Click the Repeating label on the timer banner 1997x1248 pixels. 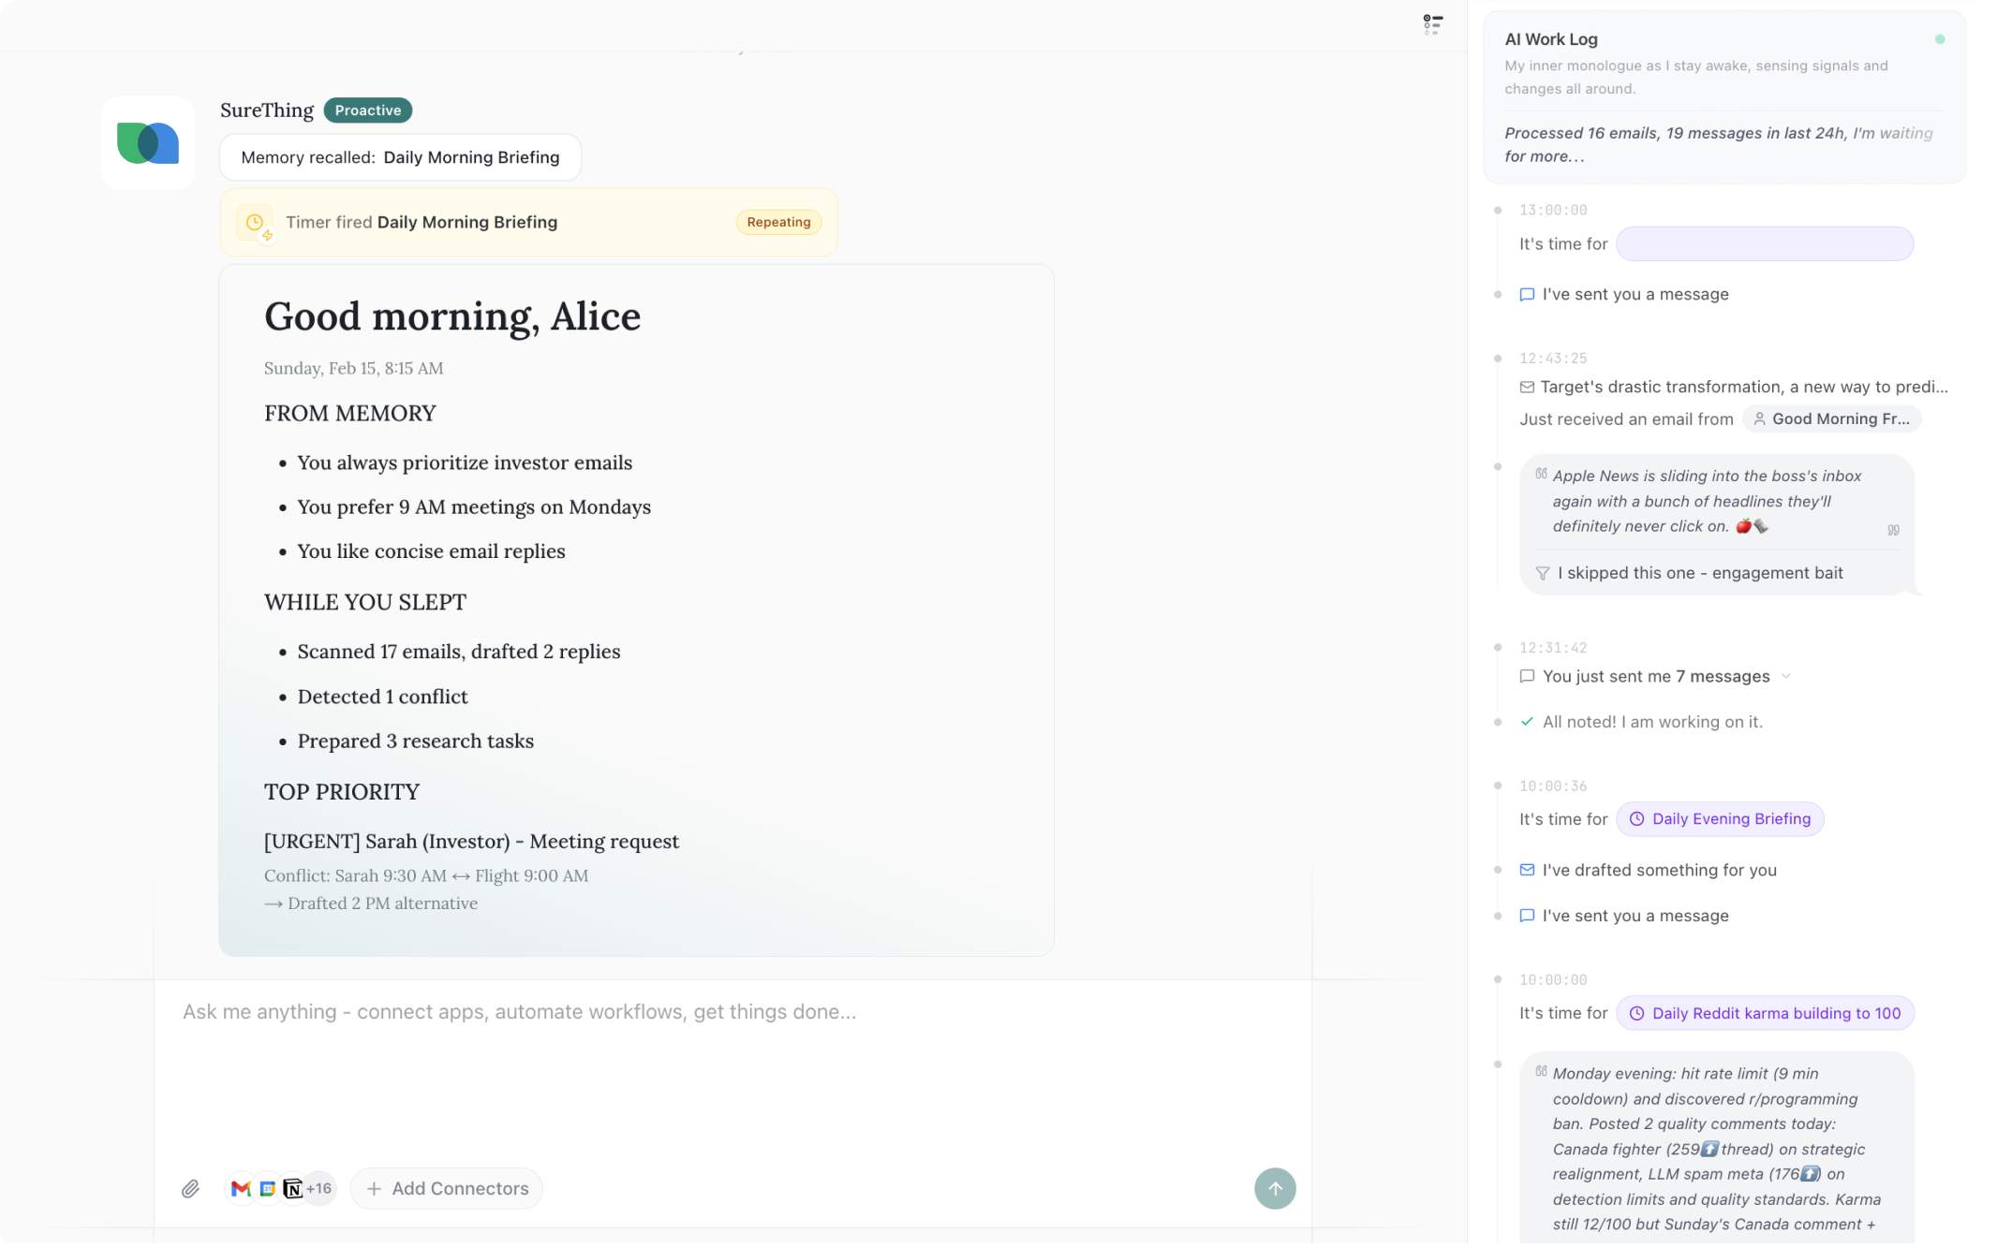click(x=777, y=222)
